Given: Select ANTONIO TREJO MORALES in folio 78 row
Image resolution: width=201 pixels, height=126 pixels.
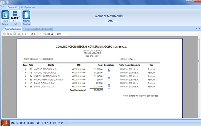Looking at the screenshot, I should click(45, 69).
